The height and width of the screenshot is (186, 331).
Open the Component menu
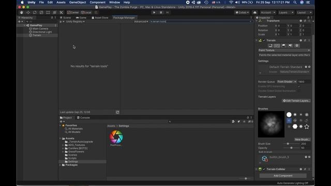[98, 2]
